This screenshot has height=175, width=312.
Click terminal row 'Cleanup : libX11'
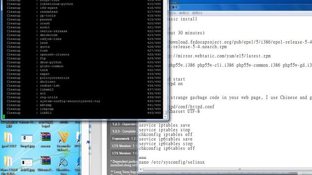tap(83, 113)
